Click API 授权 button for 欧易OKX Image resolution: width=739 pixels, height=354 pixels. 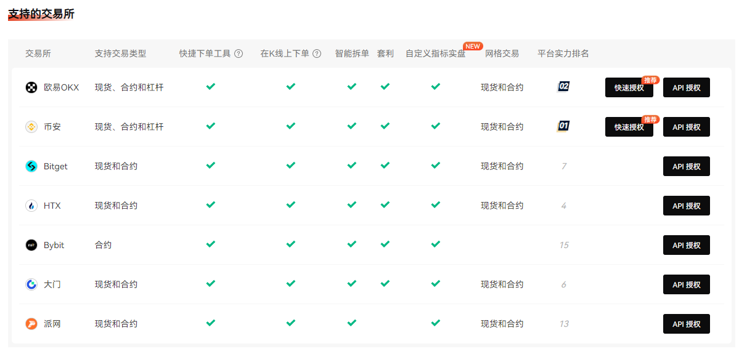coord(686,87)
